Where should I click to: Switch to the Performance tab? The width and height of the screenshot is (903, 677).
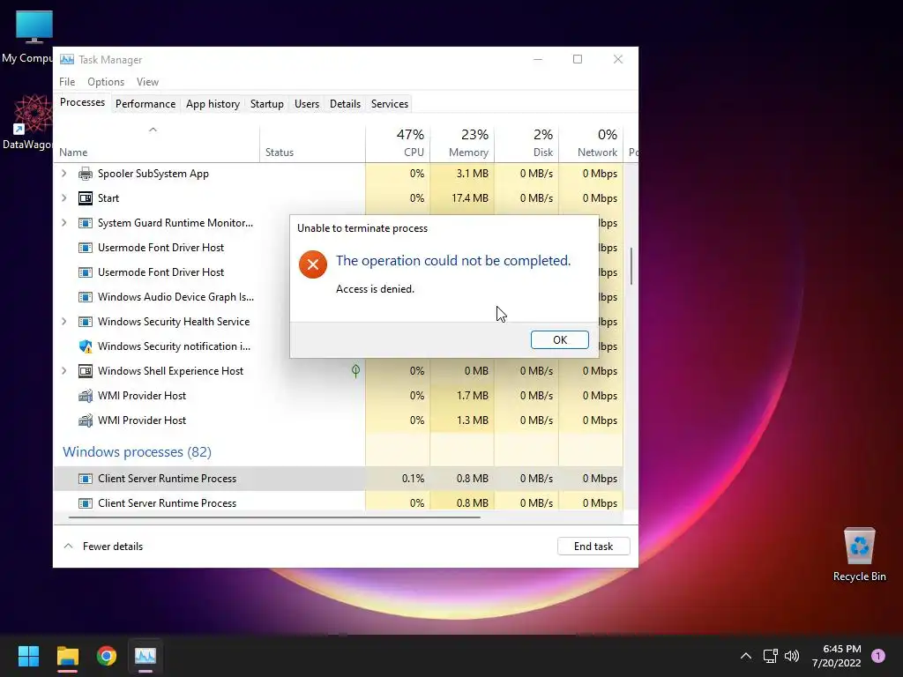tap(146, 104)
